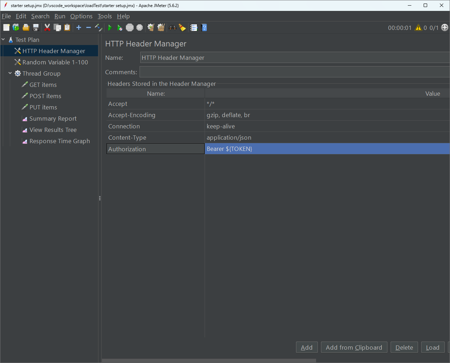Click the Clear All broom icon
The image size is (450, 363).
[x=161, y=27]
